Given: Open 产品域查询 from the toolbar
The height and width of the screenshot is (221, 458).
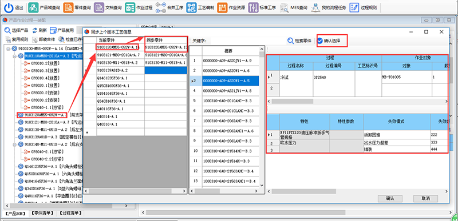Looking at the screenshot, I should 44,7.
